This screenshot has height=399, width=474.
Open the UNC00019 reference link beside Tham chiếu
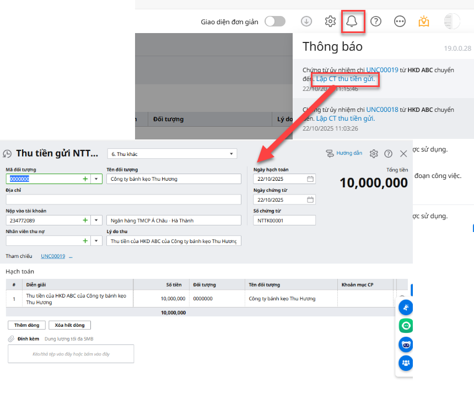(53, 256)
